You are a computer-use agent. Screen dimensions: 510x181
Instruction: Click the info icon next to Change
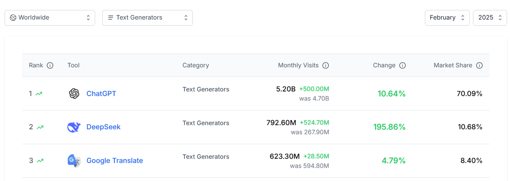point(402,66)
